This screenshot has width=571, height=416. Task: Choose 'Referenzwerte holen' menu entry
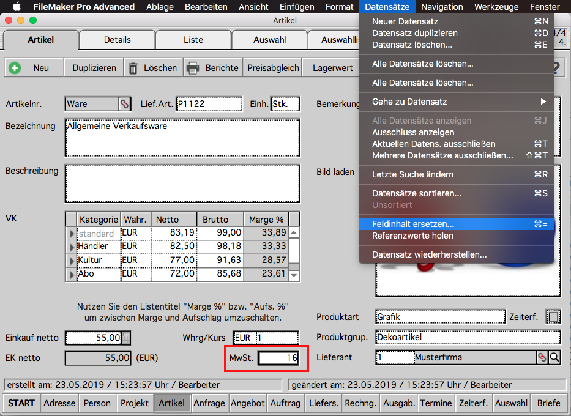[x=457, y=236]
